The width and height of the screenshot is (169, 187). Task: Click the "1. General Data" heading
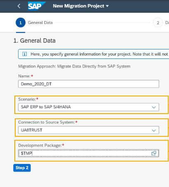coord(35,41)
